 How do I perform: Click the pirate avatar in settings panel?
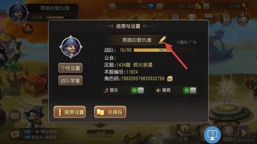pyautogui.click(x=71, y=47)
